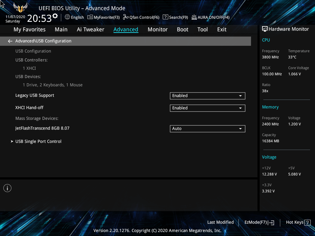
Task: Click the 33°C temperature value
Action: pos(292,57)
